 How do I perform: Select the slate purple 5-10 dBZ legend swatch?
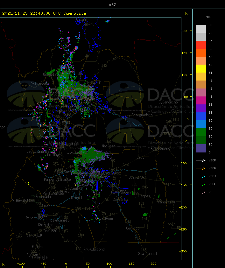(x=201, y=148)
